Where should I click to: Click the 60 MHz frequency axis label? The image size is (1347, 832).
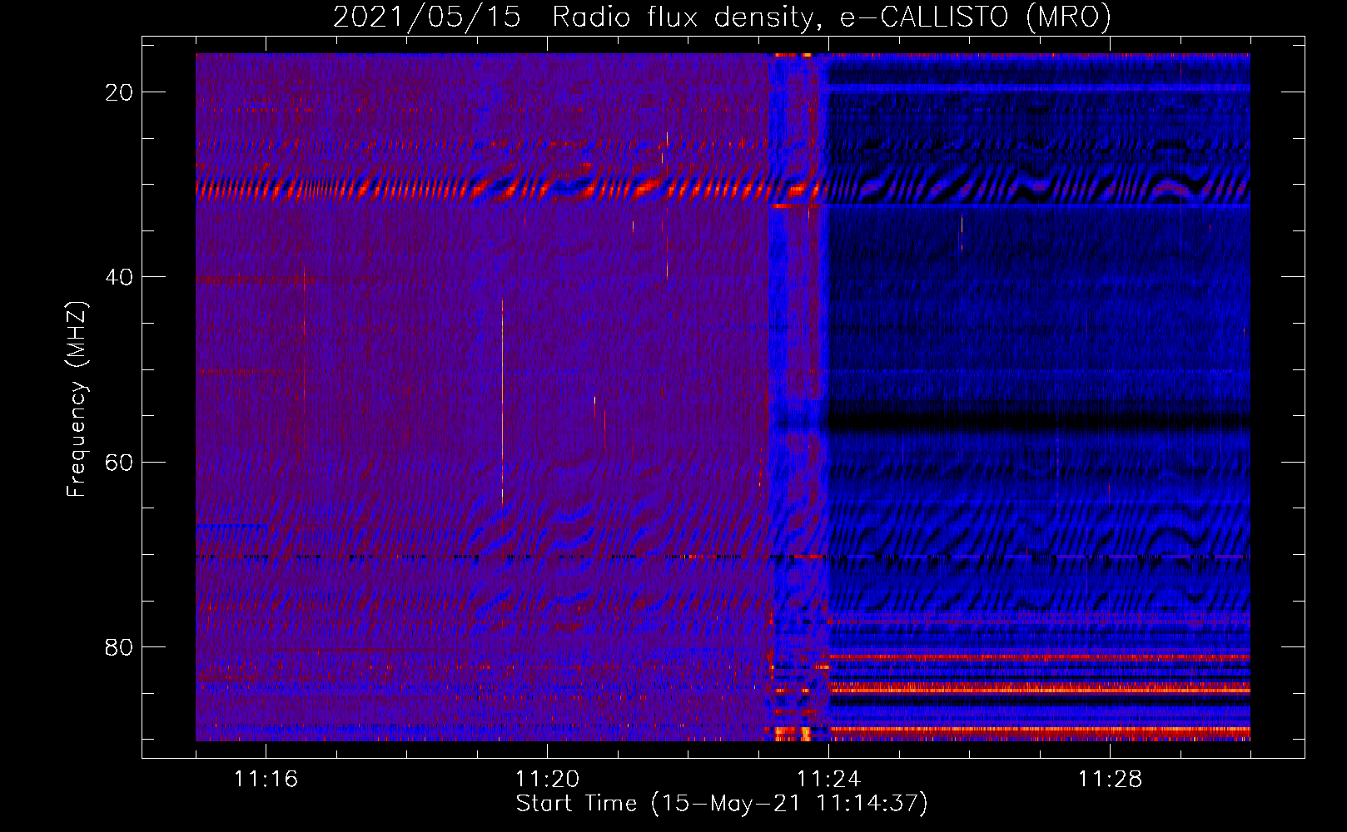coord(119,462)
